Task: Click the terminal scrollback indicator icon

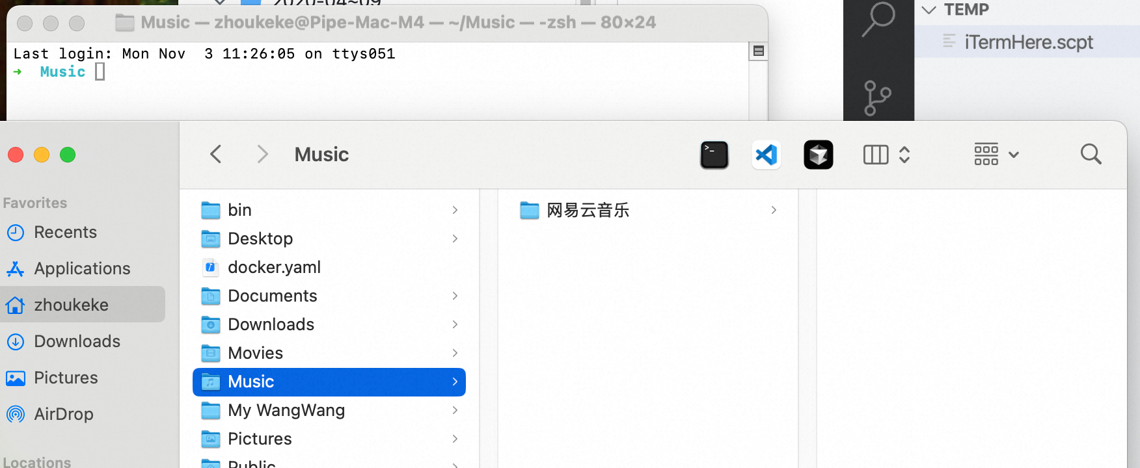Action: [x=758, y=51]
